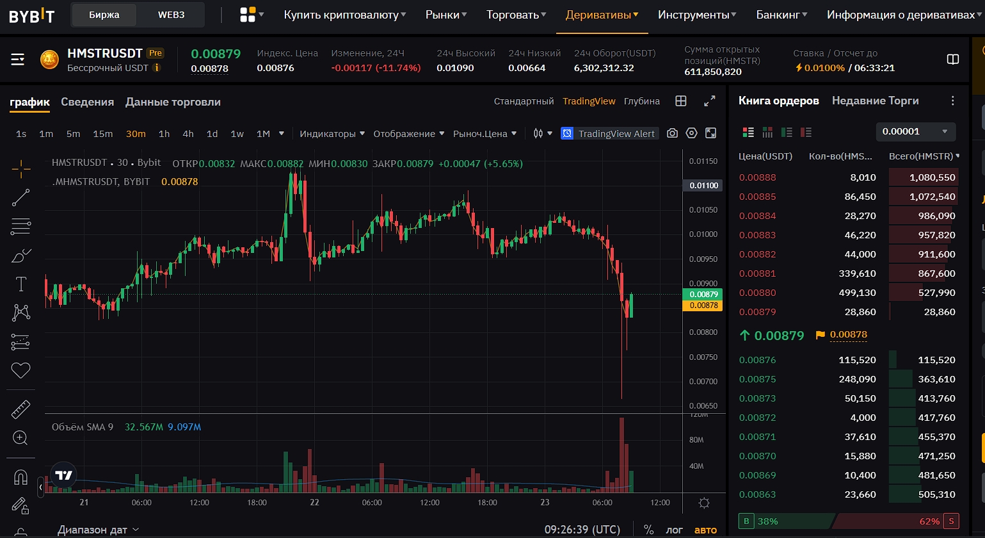The width and height of the screenshot is (985, 538).
Task: Select the ruler measure tool
Action: click(21, 409)
